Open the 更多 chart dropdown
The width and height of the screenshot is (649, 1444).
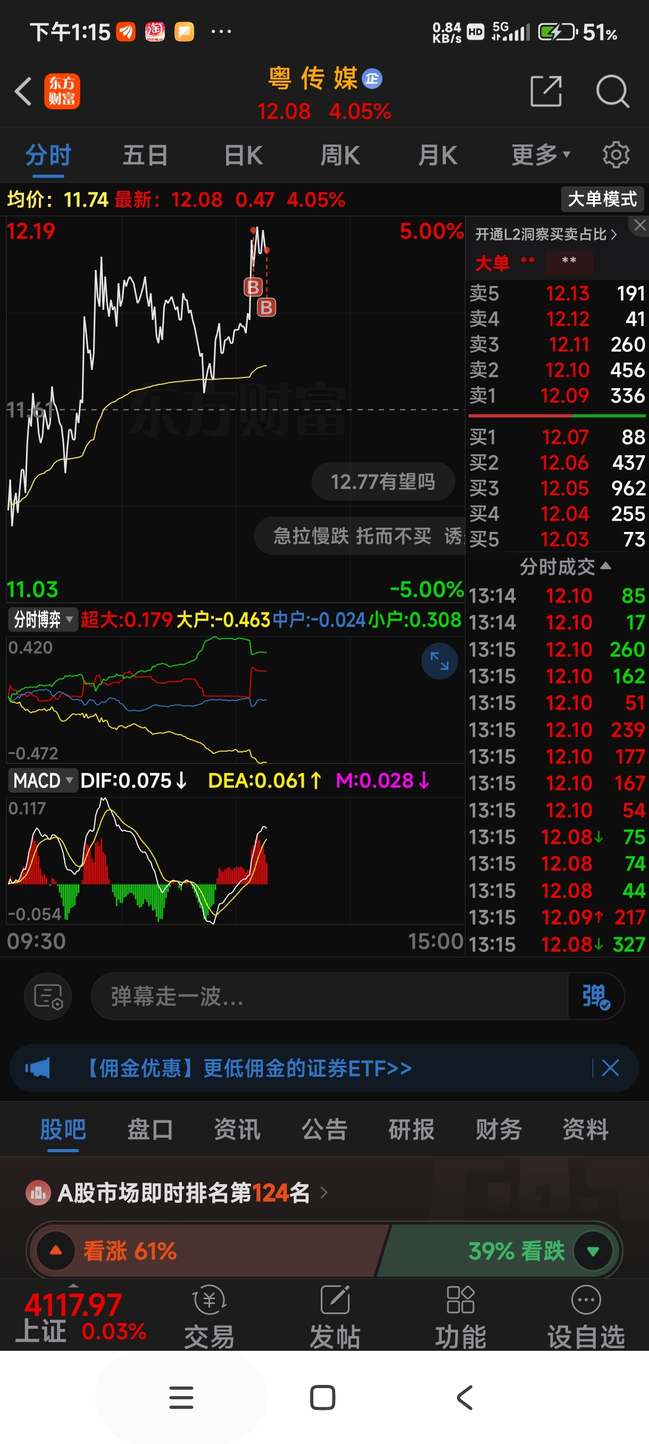(540, 155)
